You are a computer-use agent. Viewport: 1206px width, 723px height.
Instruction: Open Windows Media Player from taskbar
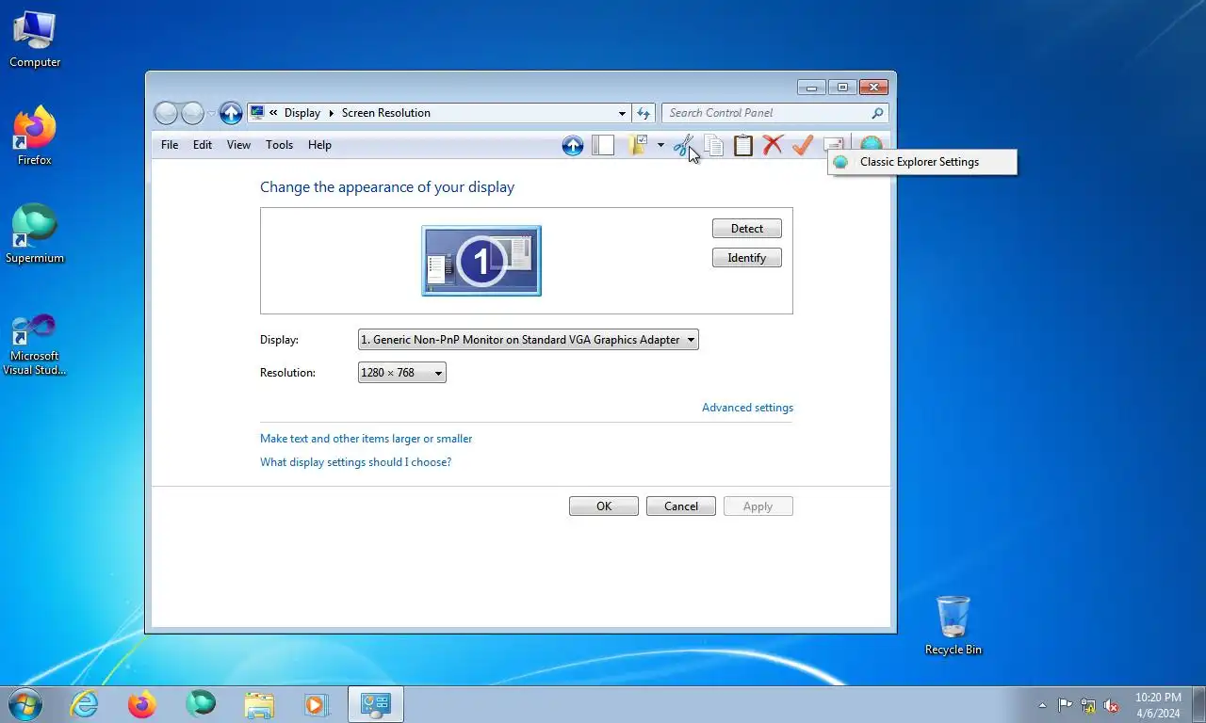(316, 704)
